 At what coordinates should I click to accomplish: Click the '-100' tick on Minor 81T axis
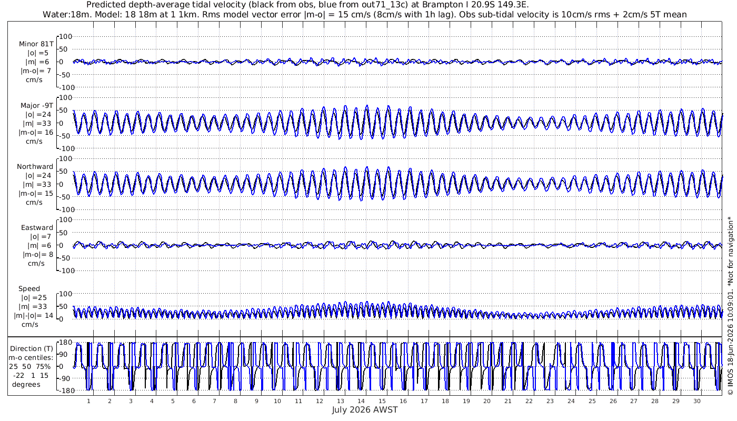click(64, 87)
